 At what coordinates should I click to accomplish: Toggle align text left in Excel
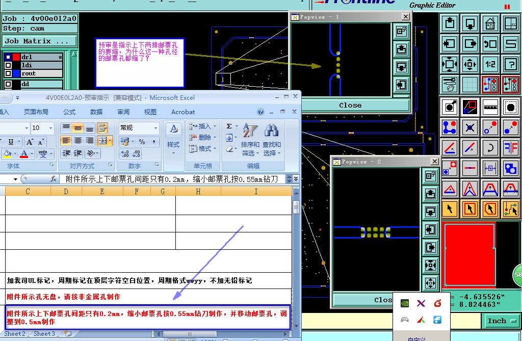(66, 141)
